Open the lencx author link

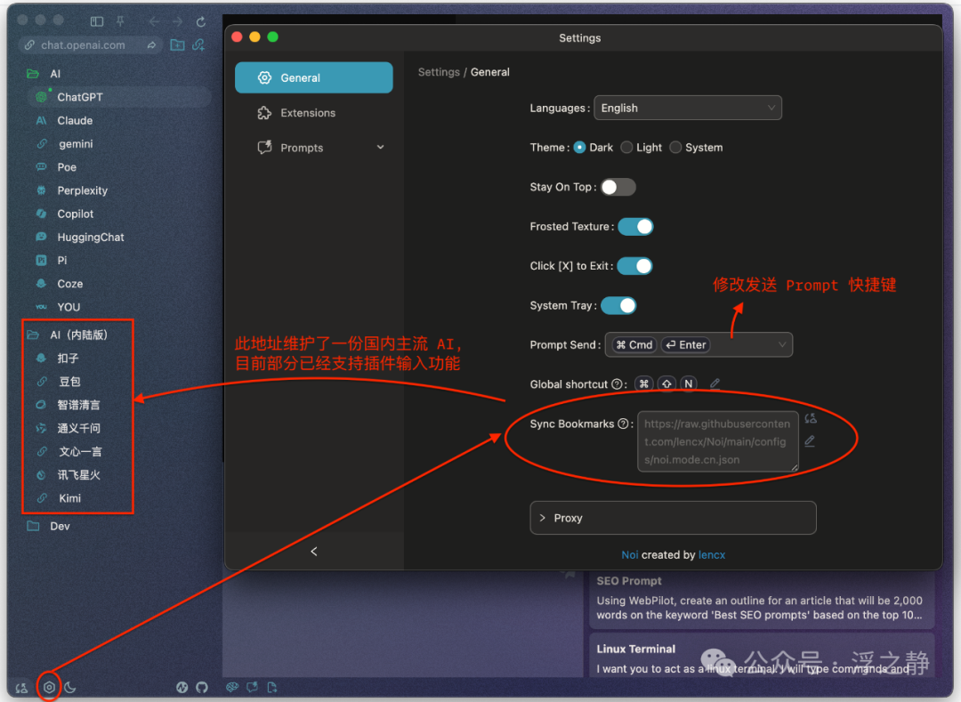(x=712, y=555)
